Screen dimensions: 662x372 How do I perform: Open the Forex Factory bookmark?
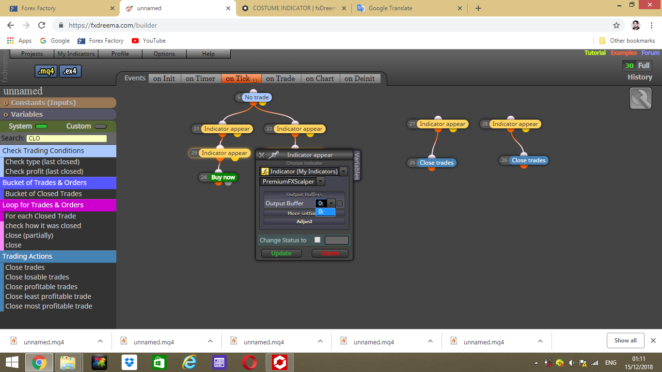100,41
